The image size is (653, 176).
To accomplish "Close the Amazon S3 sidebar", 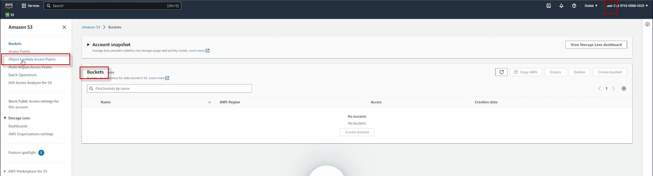I will point(64,27).
